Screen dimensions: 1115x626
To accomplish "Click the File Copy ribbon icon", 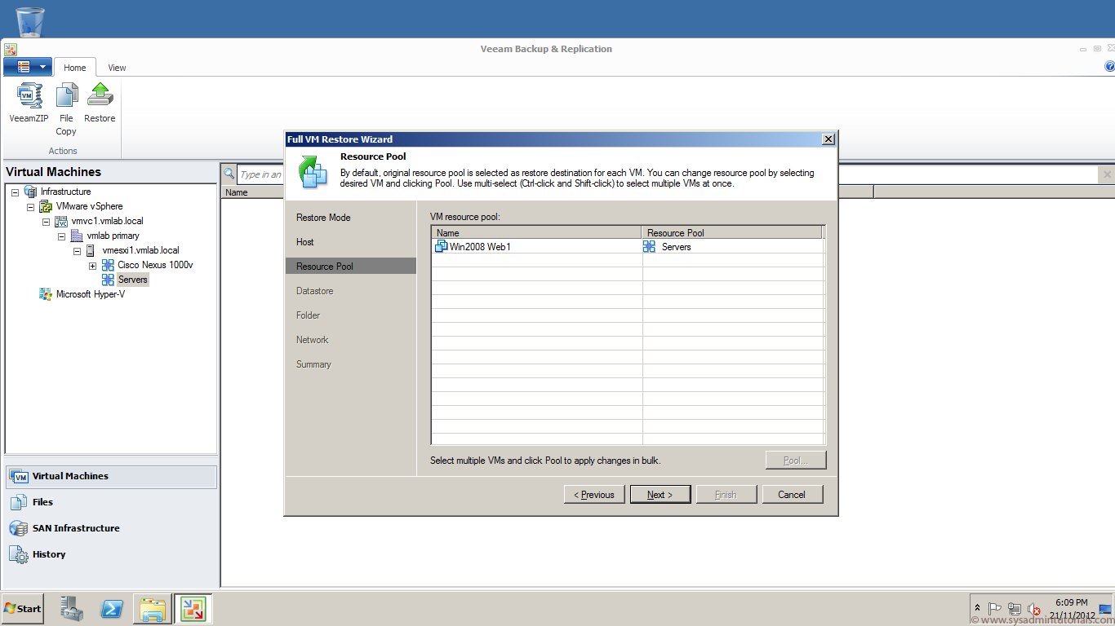I will coord(66,109).
